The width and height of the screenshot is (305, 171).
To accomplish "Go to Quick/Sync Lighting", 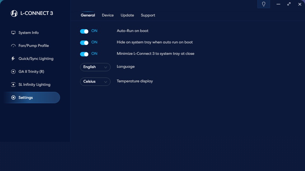I will [32, 59].
